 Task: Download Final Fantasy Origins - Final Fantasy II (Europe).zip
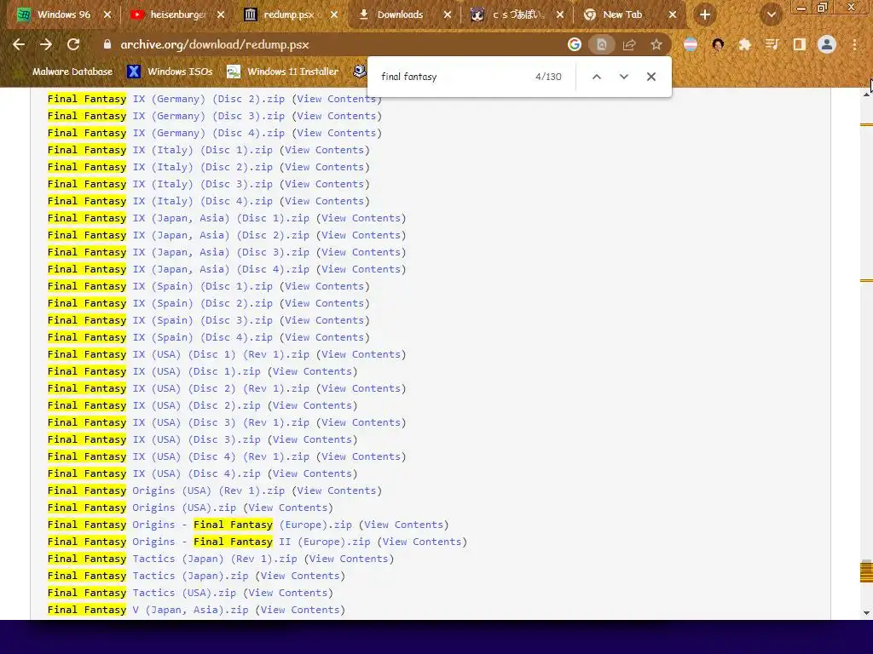(209, 541)
